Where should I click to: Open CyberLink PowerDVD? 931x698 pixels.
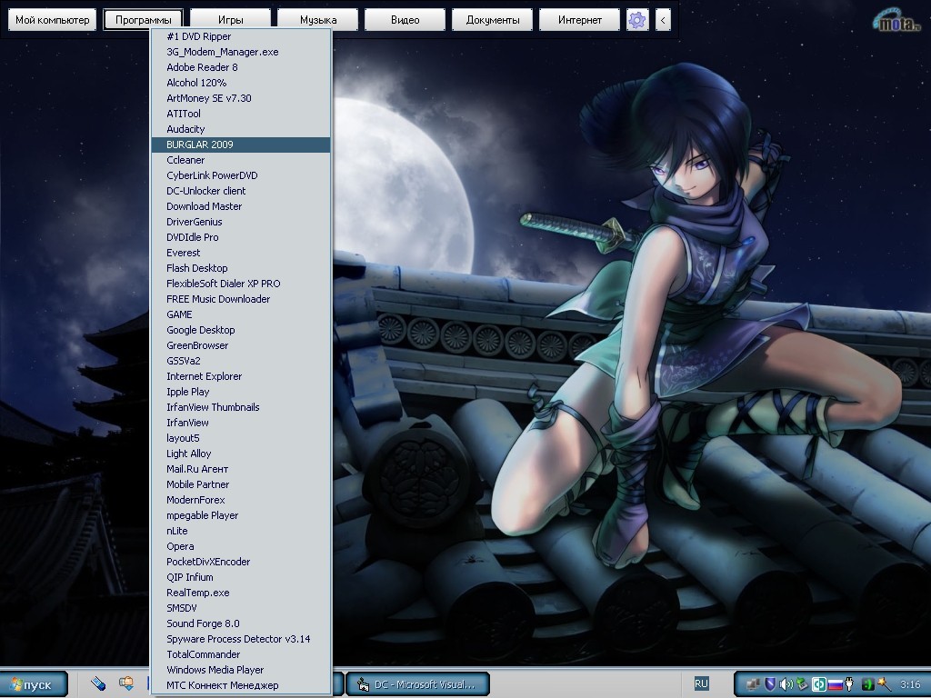[241, 175]
